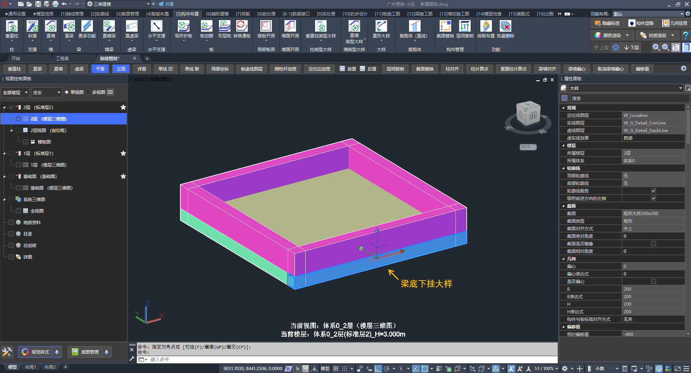Collapse the 截面 property section
Screen dimensions: 691x373
[564, 206]
